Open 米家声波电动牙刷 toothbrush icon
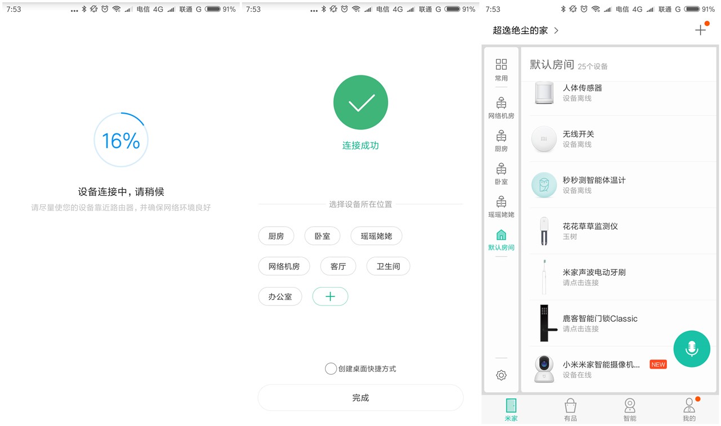This screenshot has width=721, height=426. click(544, 277)
